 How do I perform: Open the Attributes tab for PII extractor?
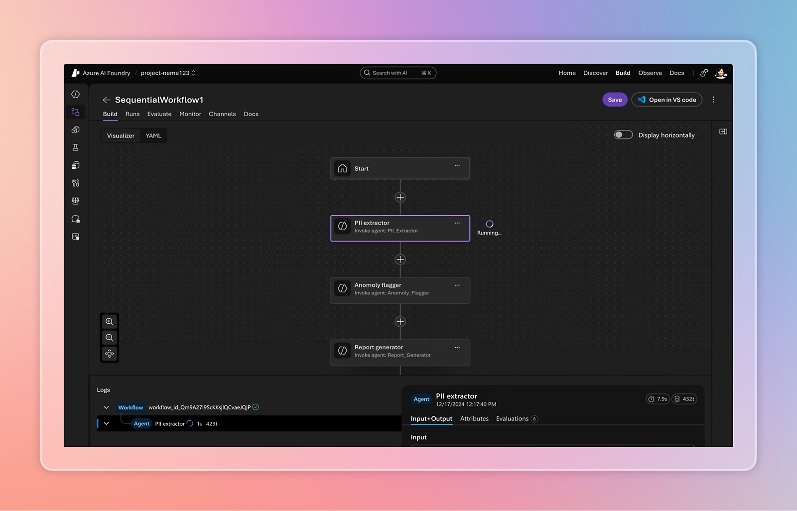tap(474, 419)
